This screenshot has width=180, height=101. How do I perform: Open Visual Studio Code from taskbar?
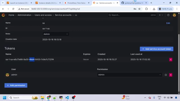point(67,98)
